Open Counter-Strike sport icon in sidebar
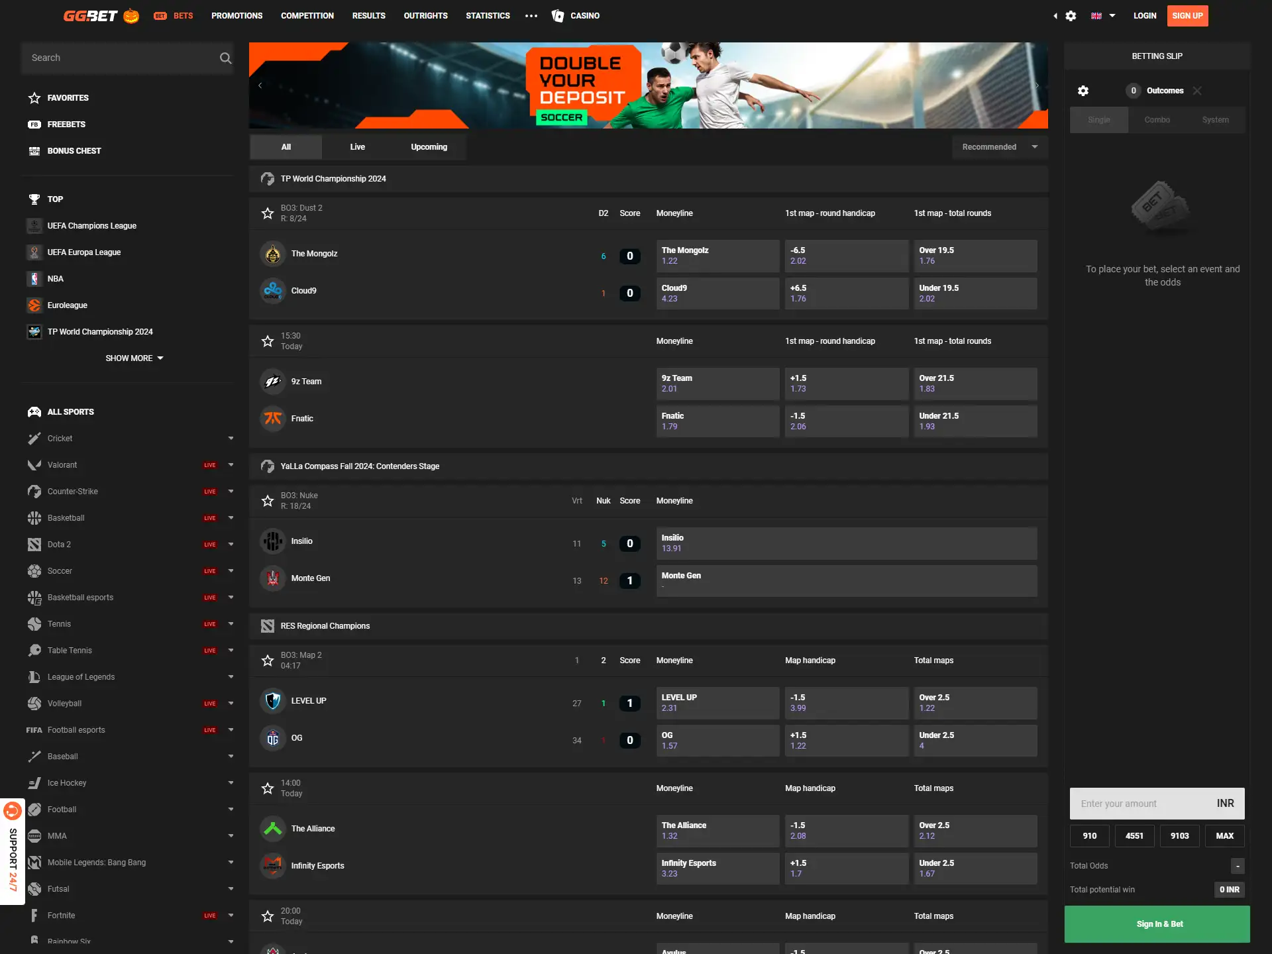Viewport: 1272px width, 954px height. (x=34, y=492)
